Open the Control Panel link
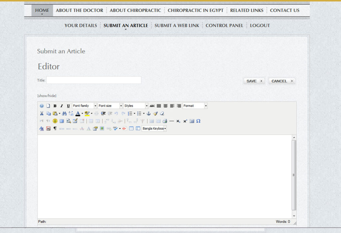 pos(224,25)
